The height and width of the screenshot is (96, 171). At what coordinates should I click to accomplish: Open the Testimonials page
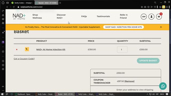click(x=103, y=16)
